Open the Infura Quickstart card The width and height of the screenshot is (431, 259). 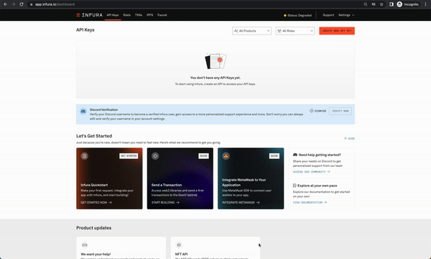pos(109,178)
